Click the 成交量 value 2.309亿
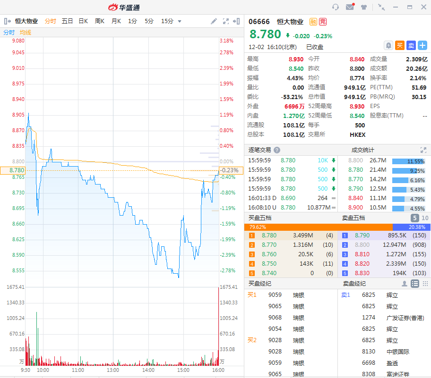 tap(417, 59)
